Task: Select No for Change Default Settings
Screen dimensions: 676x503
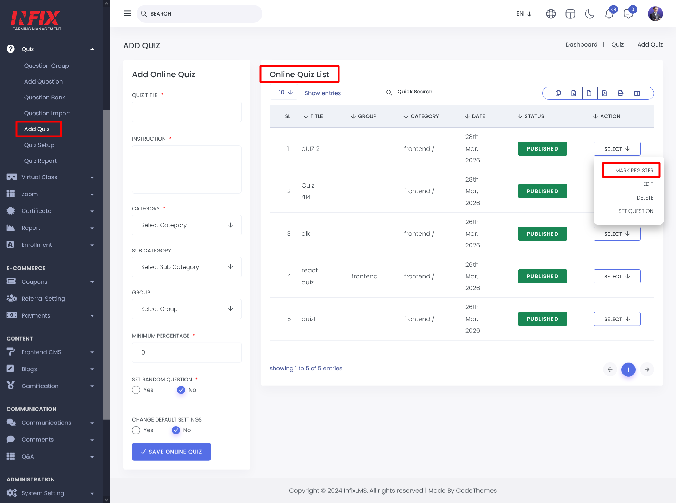Action: [x=176, y=430]
